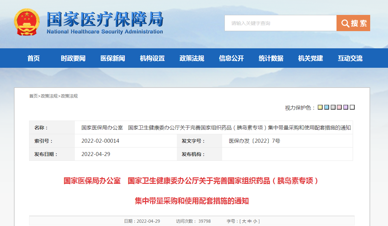Click the 发文字号 label cell
The image size is (388, 226).
[x=200, y=141]
